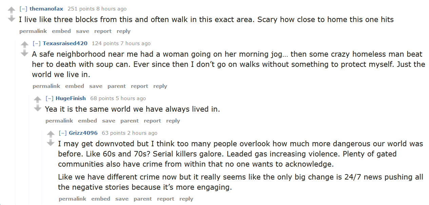
Task: Upvote Texasraised420's comment
Action: tap(24, 45)
